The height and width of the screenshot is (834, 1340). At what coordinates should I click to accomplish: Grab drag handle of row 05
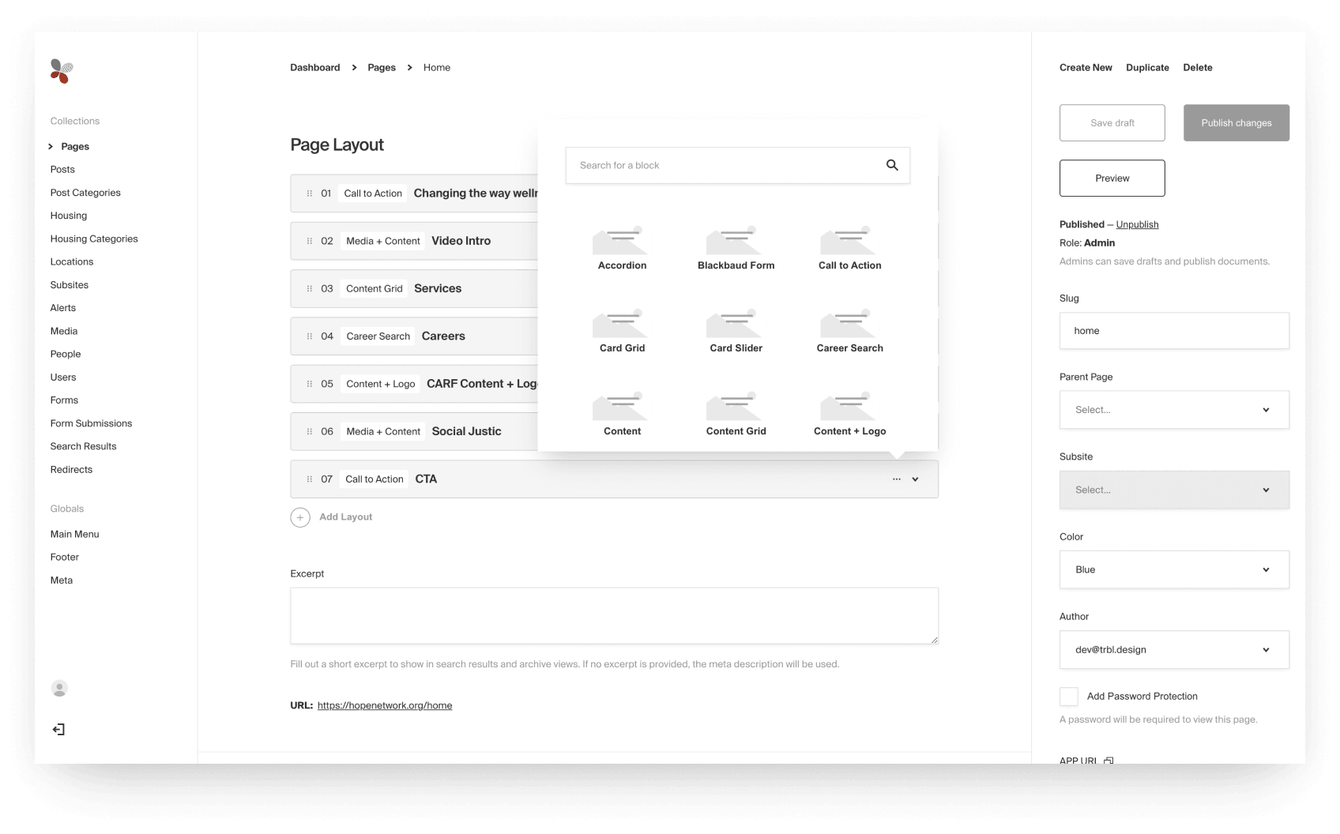(309, 384)
